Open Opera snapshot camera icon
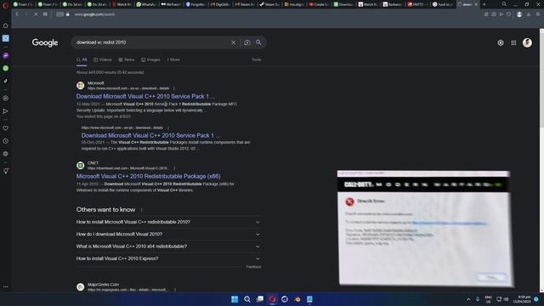The width and height of the screenshot is (544, 306). (x=493, y=14)
